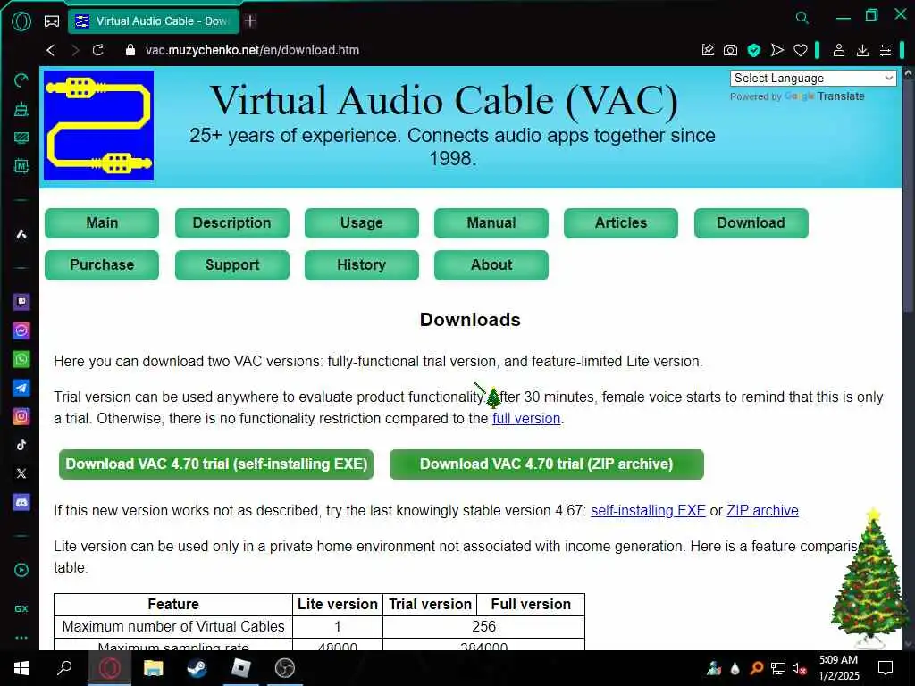Open the Player icon in sidebar

pos(21,570)
